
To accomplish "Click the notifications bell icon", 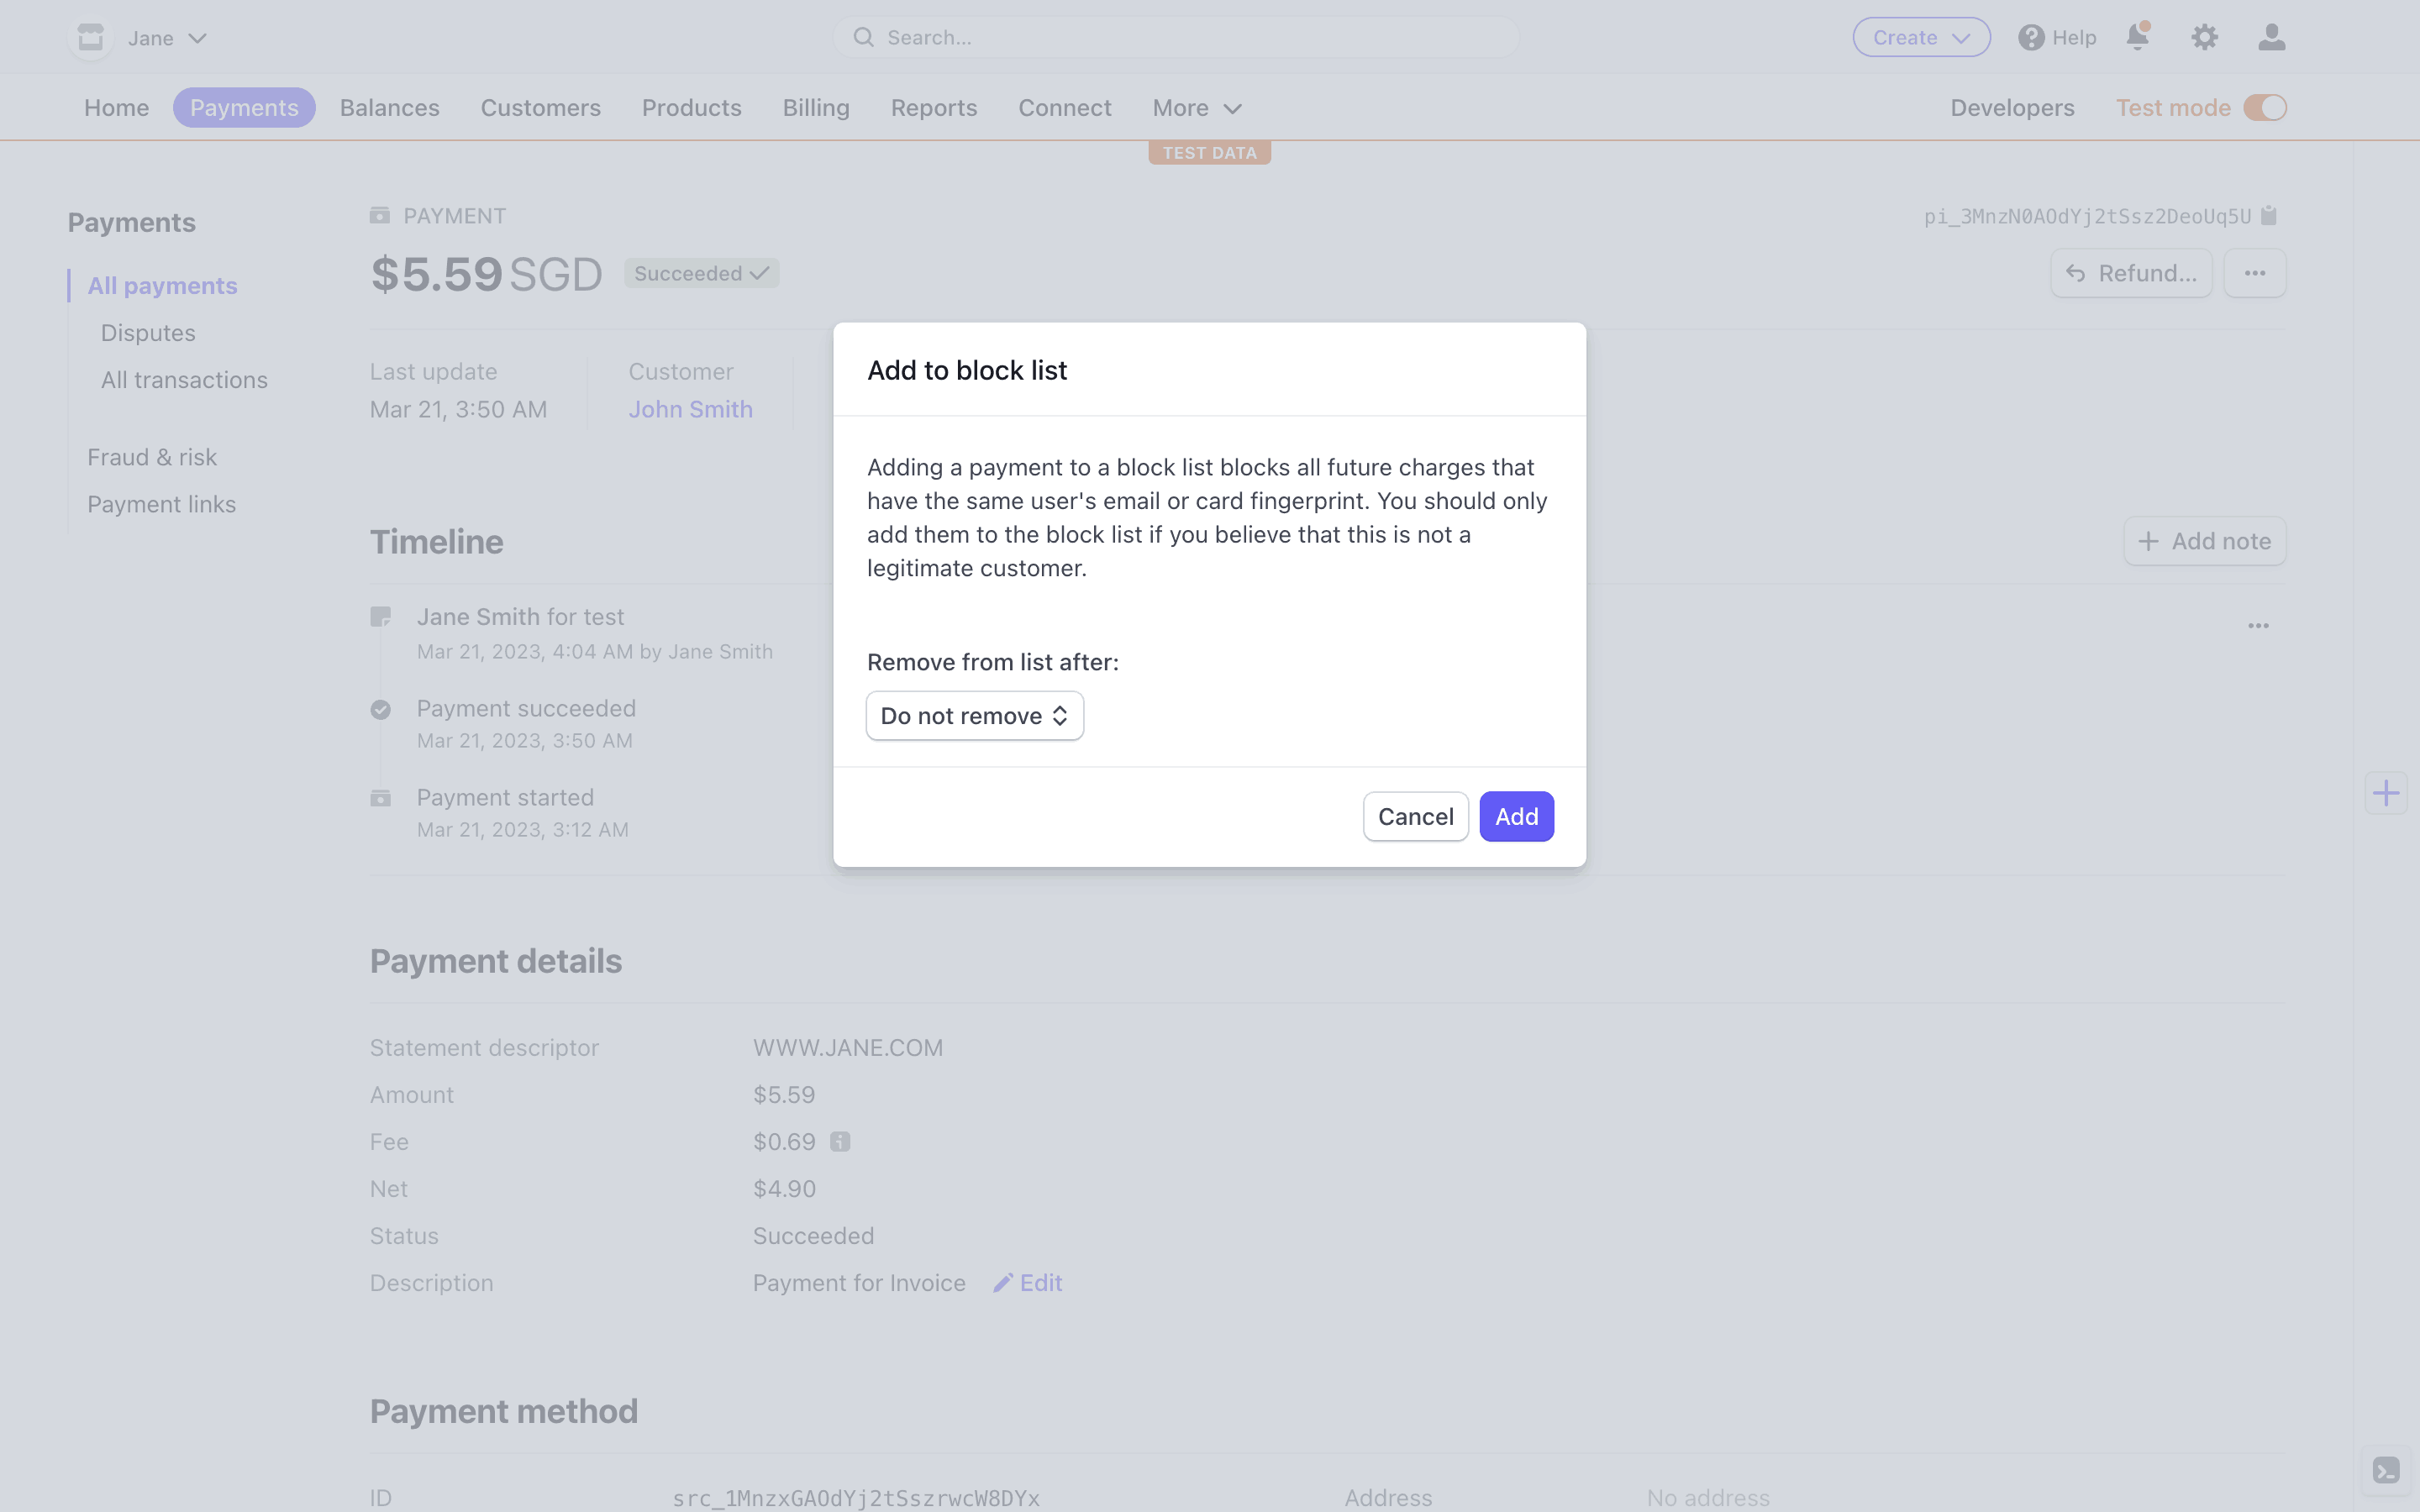I will [2137, 37].
